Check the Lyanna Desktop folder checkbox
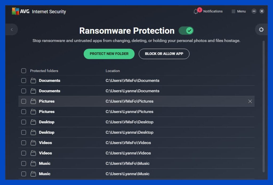Image resolution: width=273 pixels, height=185 pixels. coord(24,132)
